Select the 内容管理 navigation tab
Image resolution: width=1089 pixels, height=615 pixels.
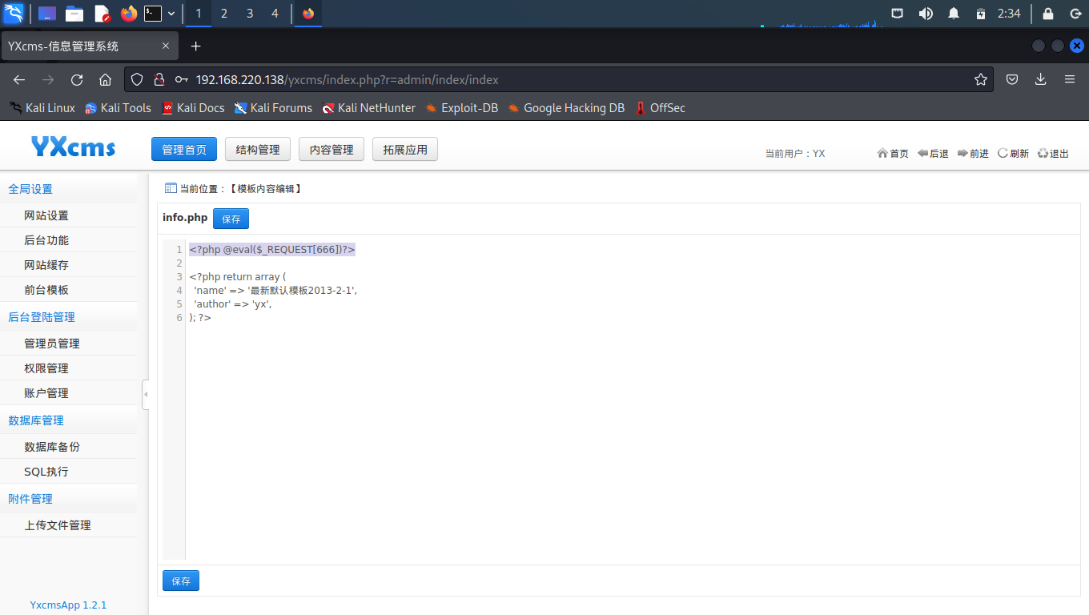coord(332,150)
